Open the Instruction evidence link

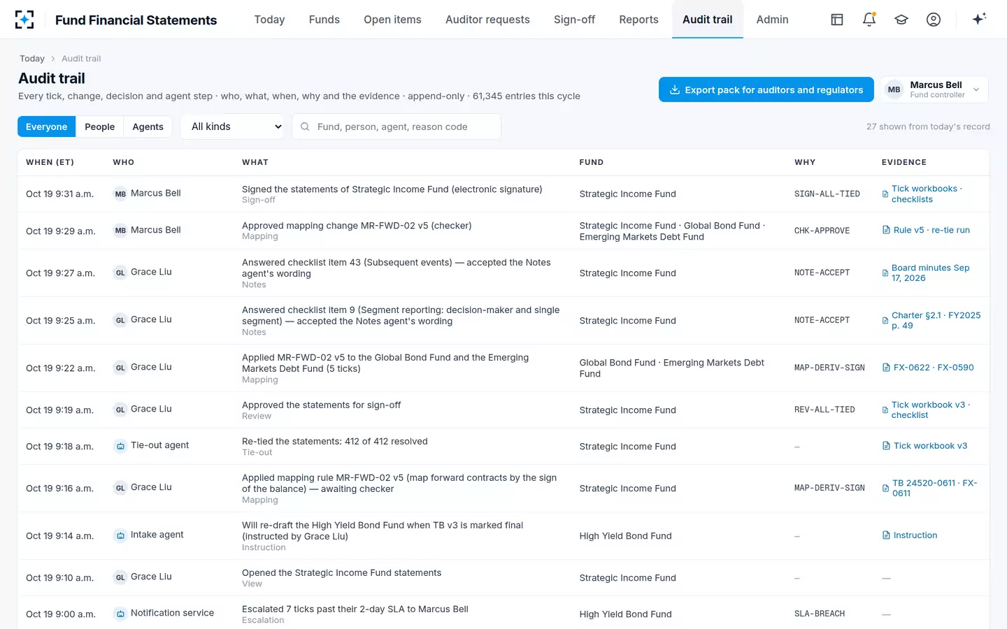click(910, 535)
